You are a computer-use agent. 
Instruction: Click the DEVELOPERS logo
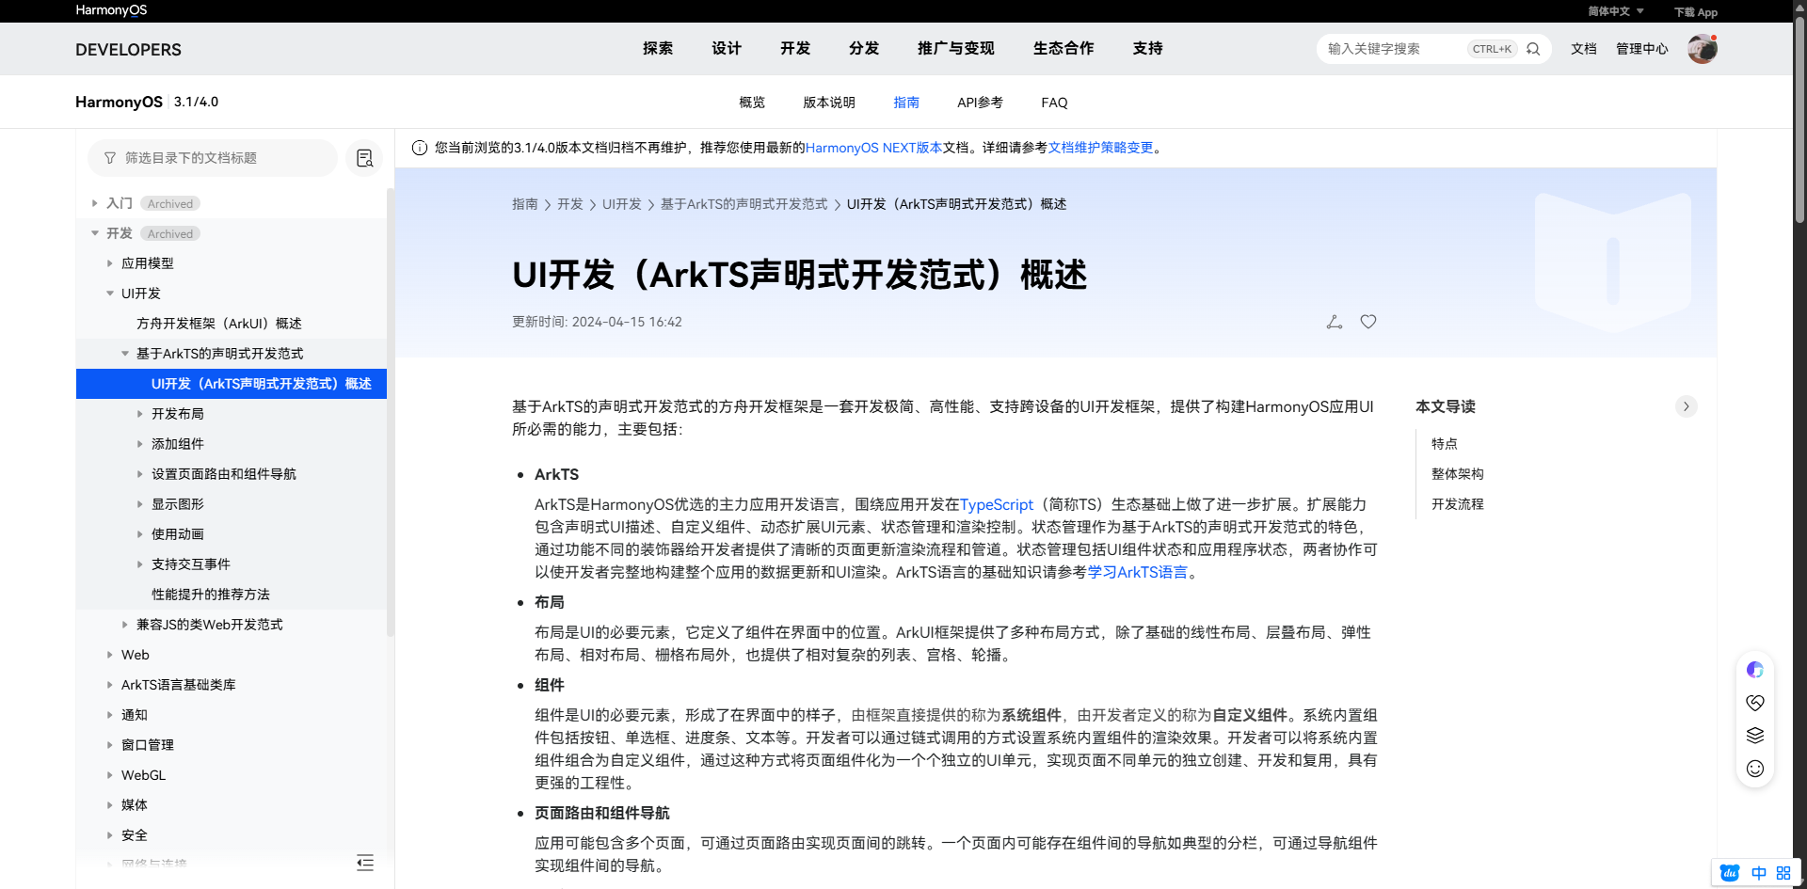point(128,50)
